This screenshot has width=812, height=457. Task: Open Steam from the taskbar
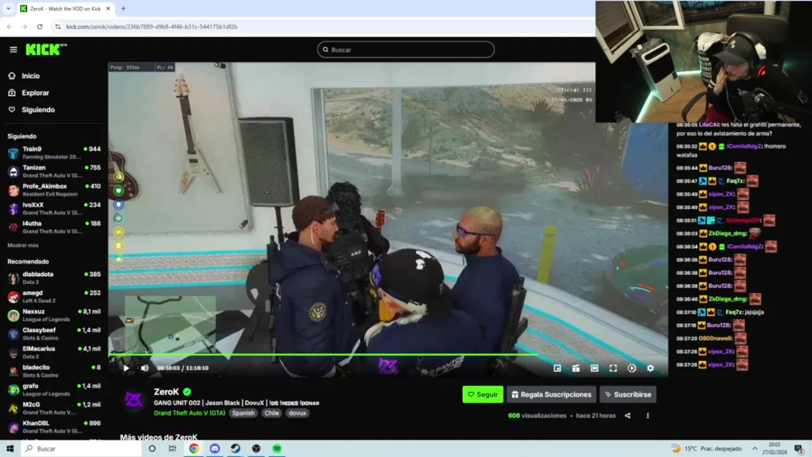pos(235,449)
